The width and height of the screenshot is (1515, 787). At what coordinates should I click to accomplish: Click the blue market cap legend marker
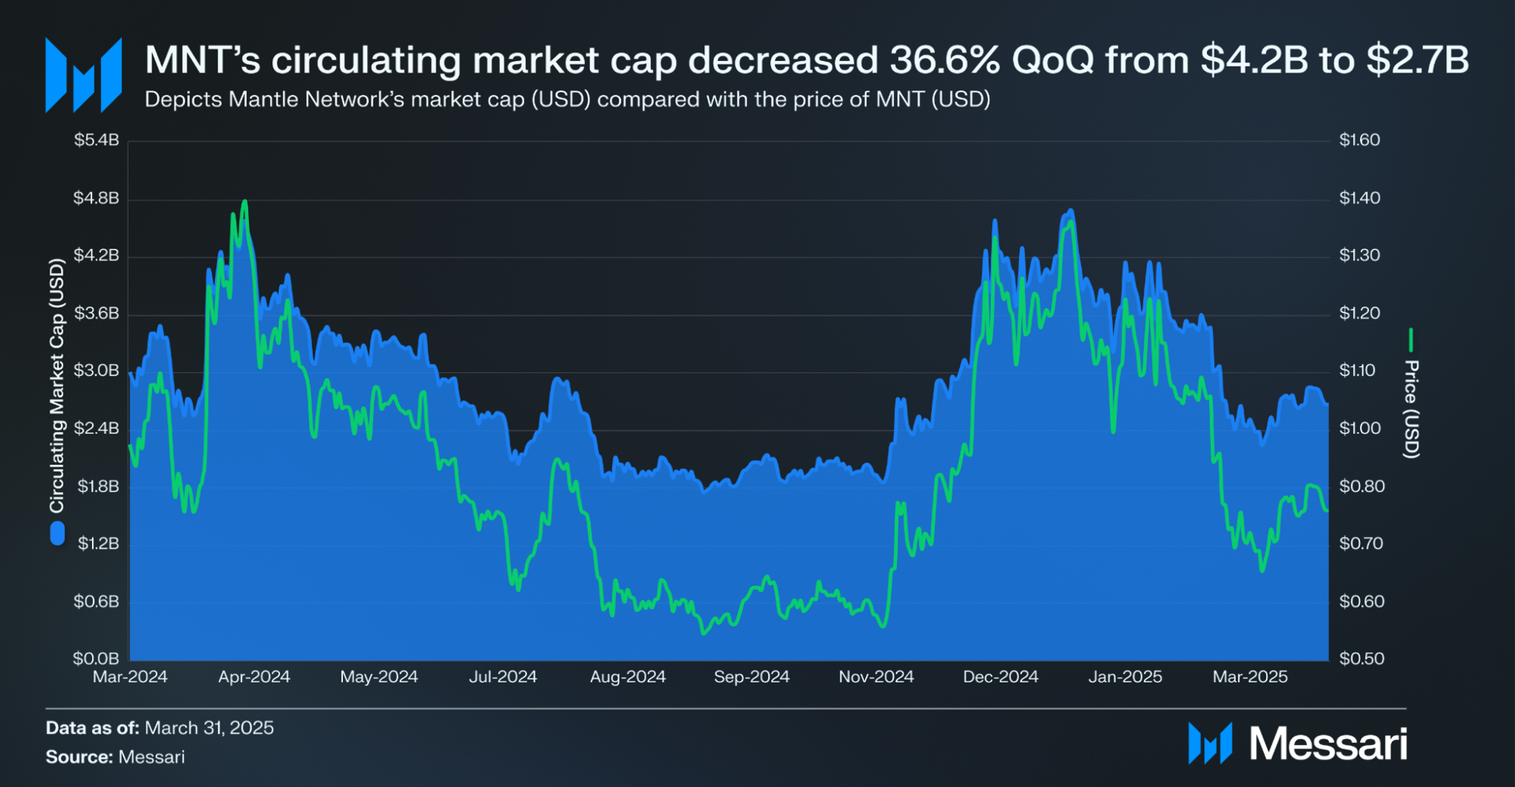pyautogui.click(x=57, y=533)
